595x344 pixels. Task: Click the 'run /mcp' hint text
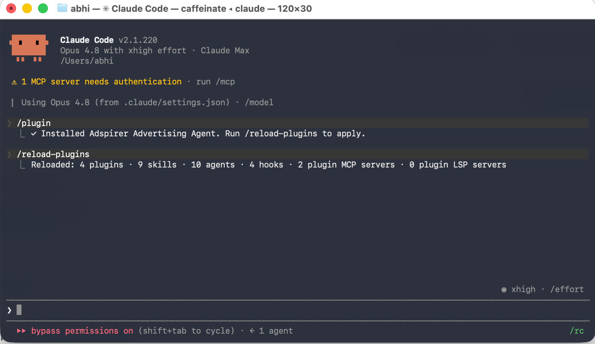215,82
